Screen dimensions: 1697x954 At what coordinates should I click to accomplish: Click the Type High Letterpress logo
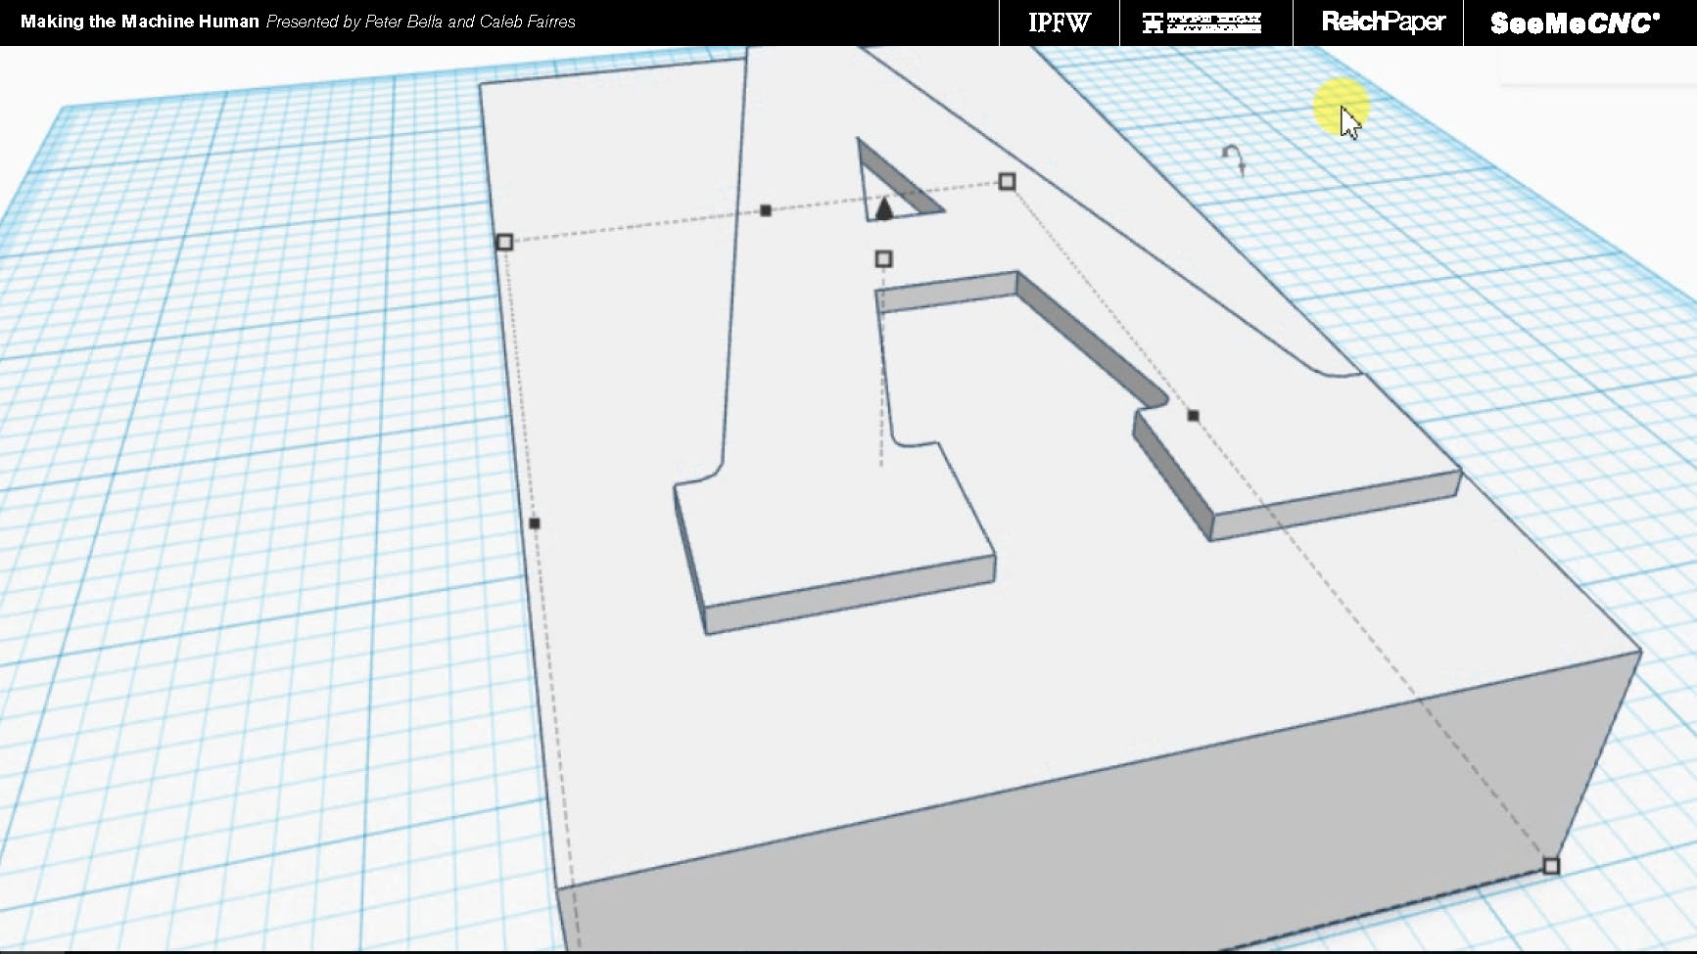click(1202, 23)
